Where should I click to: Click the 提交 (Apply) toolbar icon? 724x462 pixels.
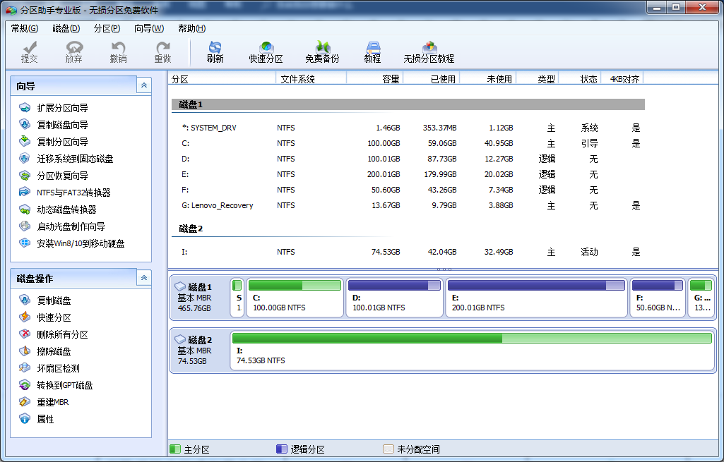[x=30, y=51]
